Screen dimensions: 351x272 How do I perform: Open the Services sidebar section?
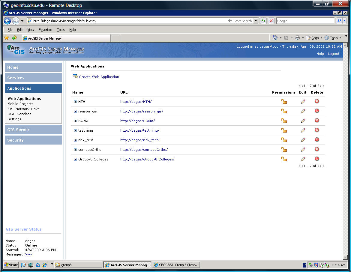pos(33,78)
